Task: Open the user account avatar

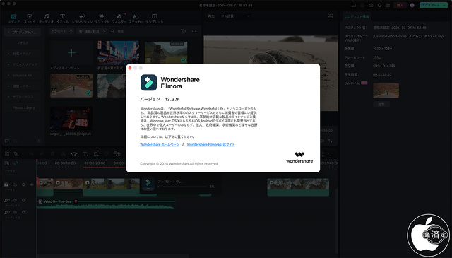Action: tap(412, 5)
